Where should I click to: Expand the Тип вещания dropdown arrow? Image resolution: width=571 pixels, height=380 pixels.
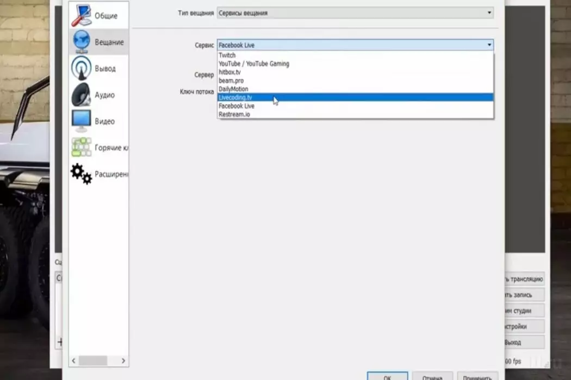click(x=489, y=12)
